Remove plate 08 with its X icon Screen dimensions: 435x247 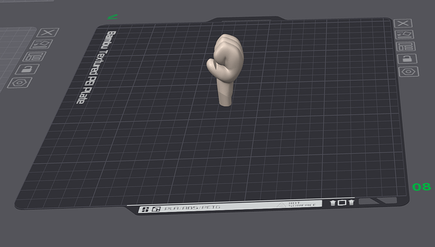point(403,23)
